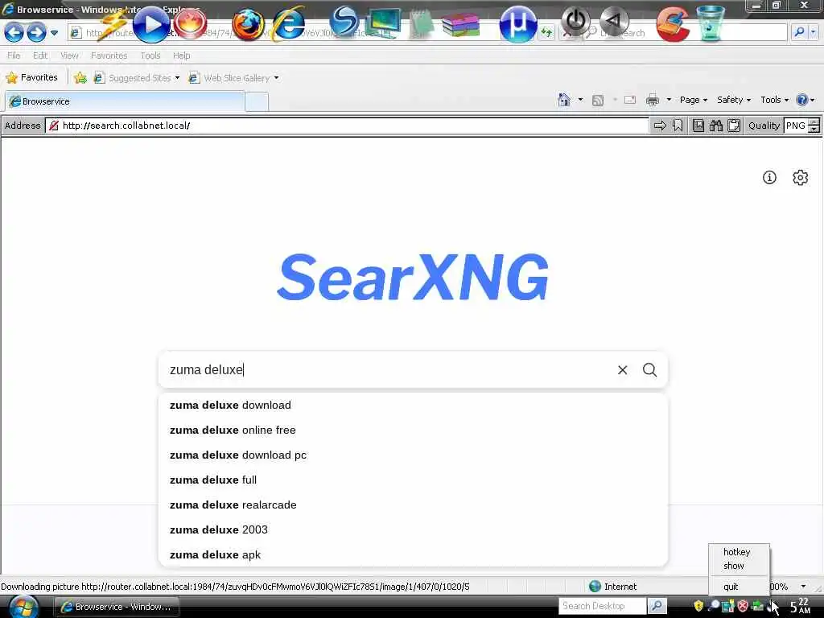Click the Favorites star button

click(31, 78)
